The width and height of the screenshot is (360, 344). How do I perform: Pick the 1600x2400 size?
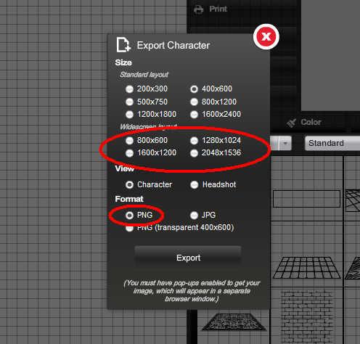(194, 115)
